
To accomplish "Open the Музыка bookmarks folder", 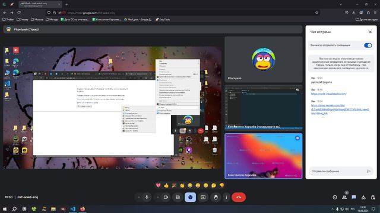I will [x=37, y=20].
